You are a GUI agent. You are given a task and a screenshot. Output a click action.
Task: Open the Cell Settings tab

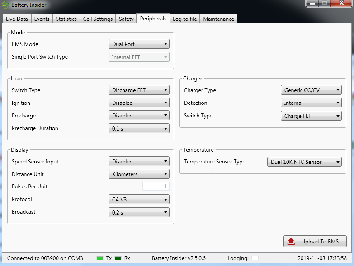(98, 19)
